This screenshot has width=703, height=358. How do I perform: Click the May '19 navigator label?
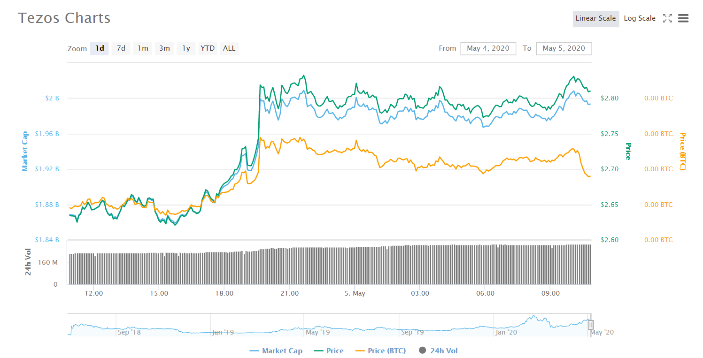click(318, 332)
